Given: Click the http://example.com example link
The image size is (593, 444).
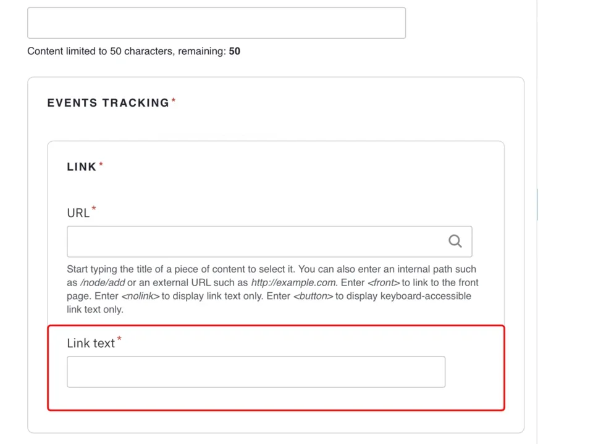Looking at the screenshot, I should (x=293, y=282).
